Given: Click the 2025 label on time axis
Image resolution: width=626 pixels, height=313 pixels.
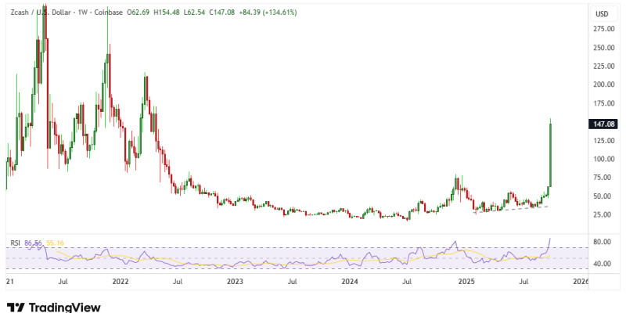Looking at the screenshot, I should tap(466, 280).
